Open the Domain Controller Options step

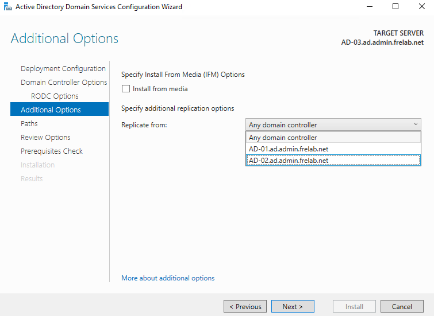(x=64, y=83)
